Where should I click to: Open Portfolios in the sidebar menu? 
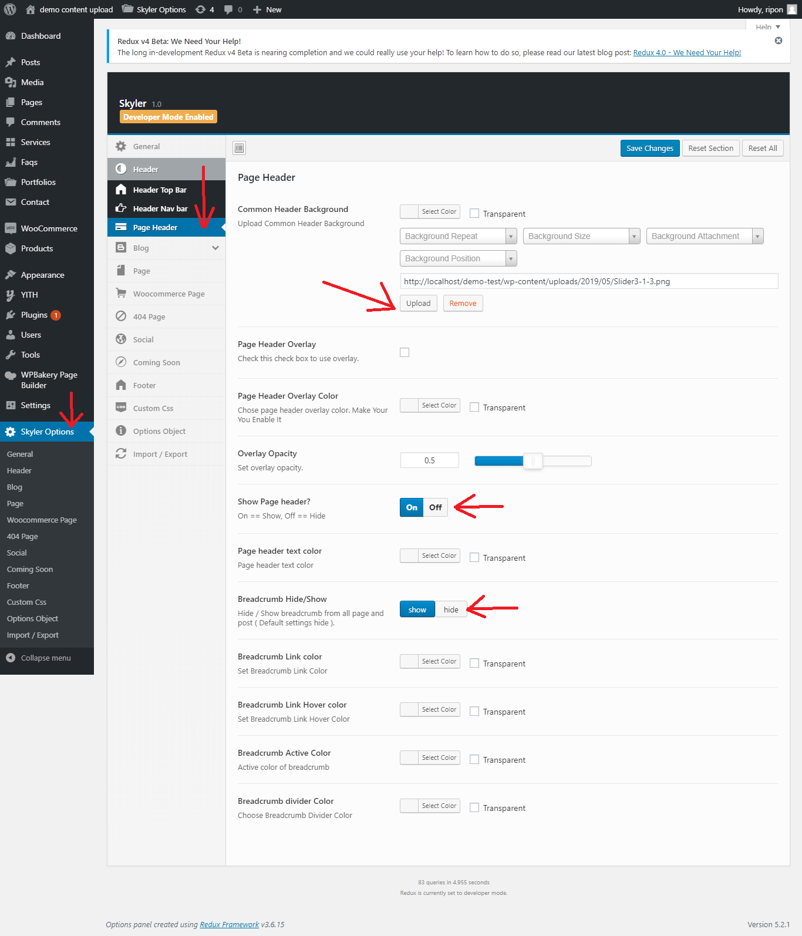tap(47, 182)
